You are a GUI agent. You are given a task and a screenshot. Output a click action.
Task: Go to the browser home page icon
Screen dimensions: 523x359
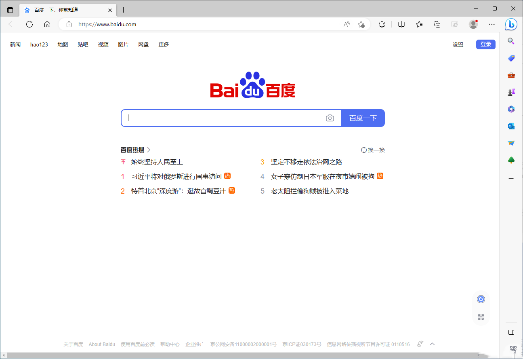[47, 24]
